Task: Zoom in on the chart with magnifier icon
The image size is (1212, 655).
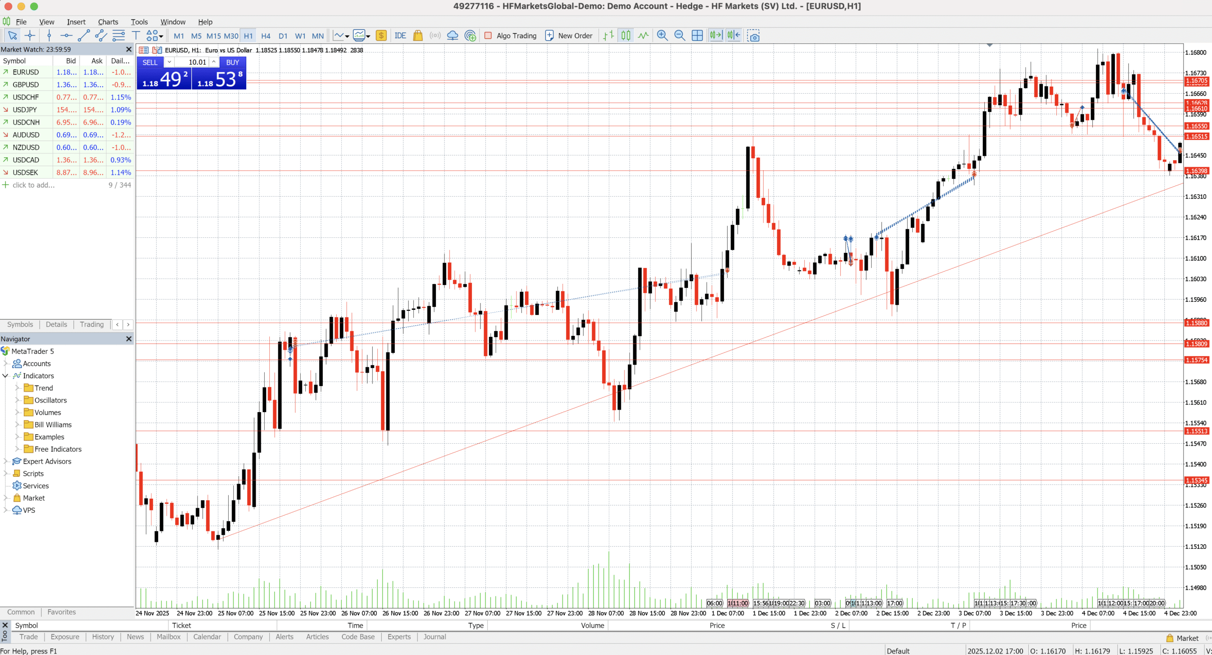Action: coord(662,35)
